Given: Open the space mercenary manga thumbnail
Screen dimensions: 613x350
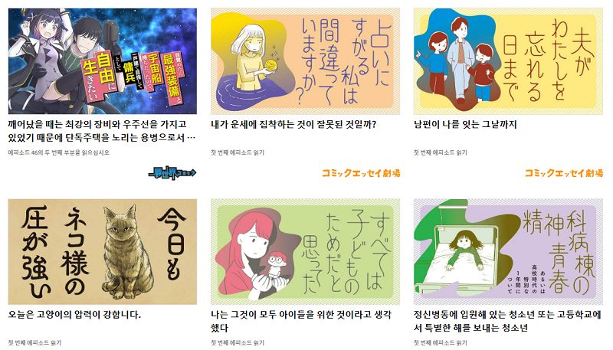Looking at the screenshot, I should coord(103,61).
